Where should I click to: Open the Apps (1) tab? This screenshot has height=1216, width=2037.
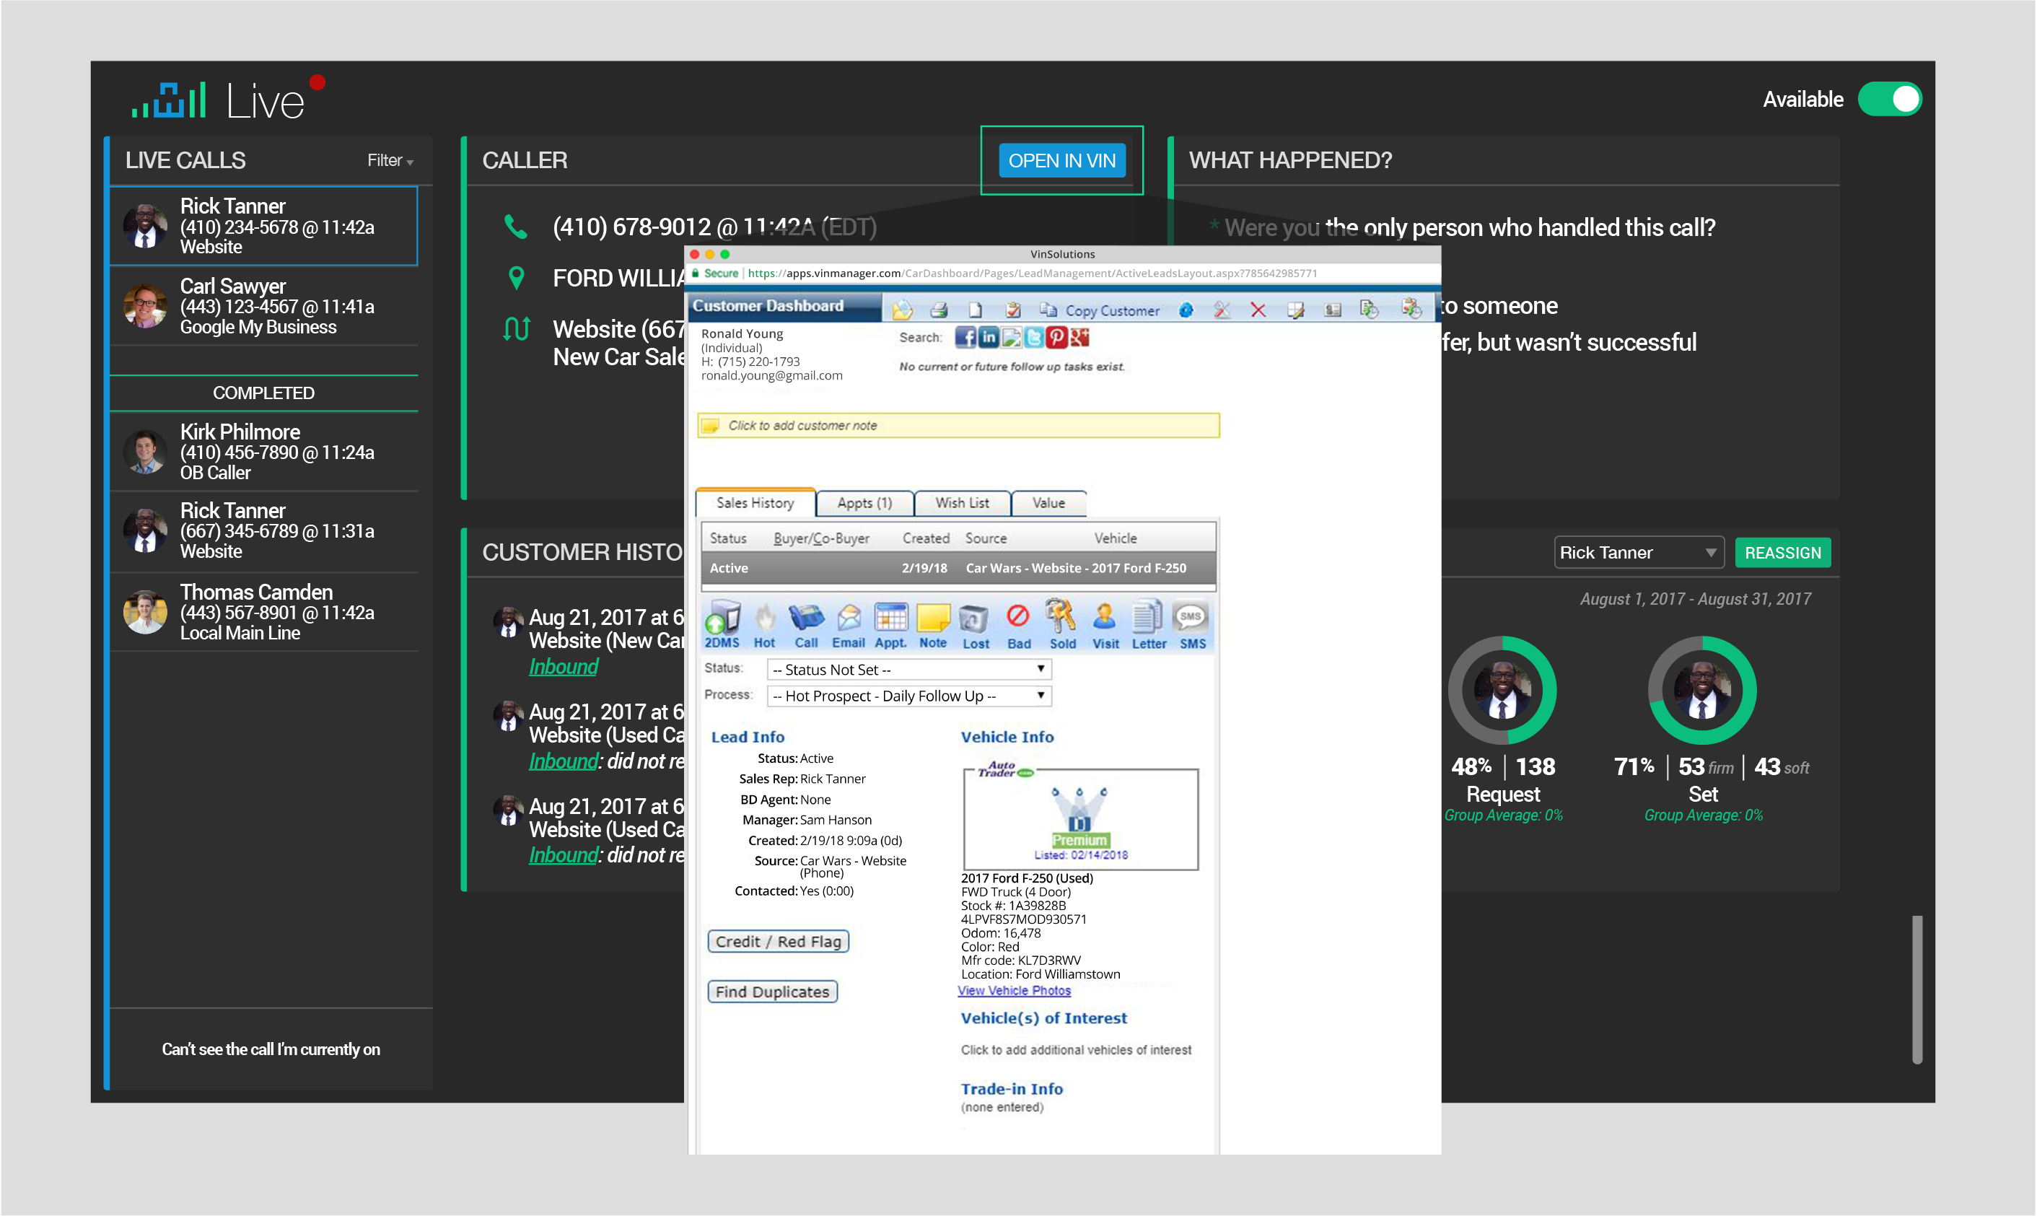tap(864, 503)
